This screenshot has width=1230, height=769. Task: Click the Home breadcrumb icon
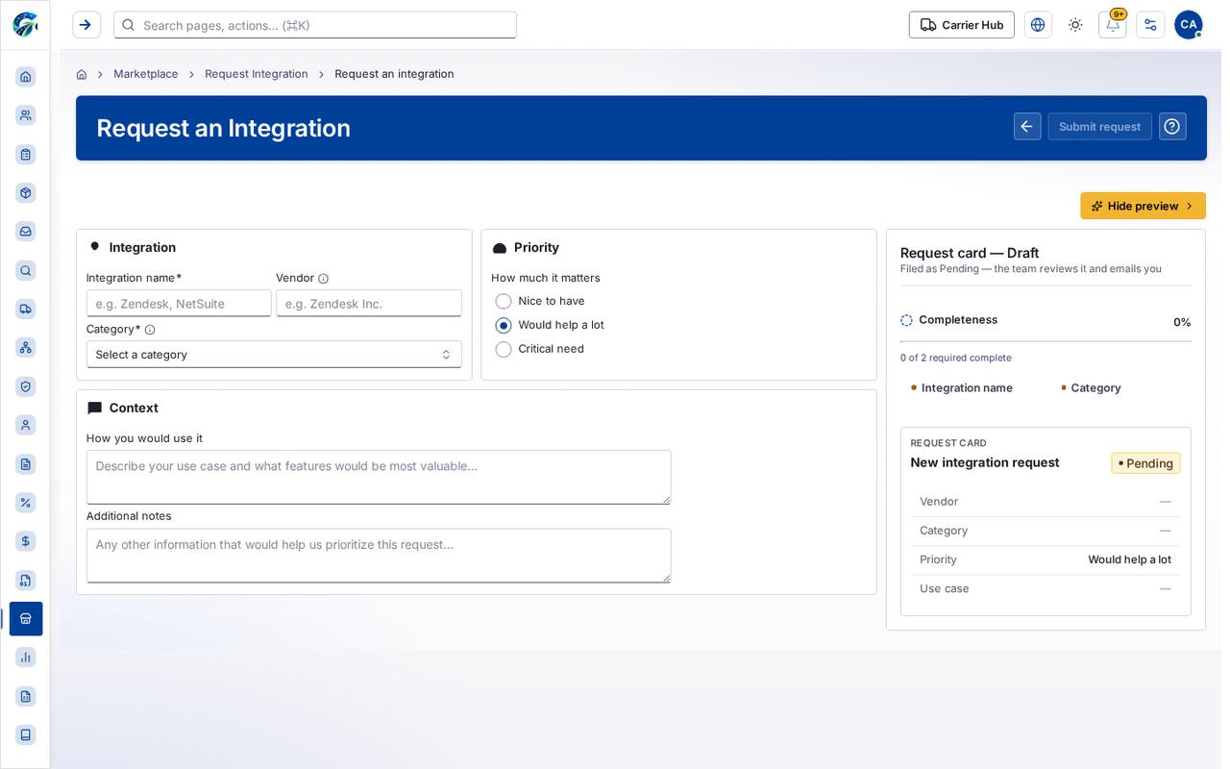[82, 74]
